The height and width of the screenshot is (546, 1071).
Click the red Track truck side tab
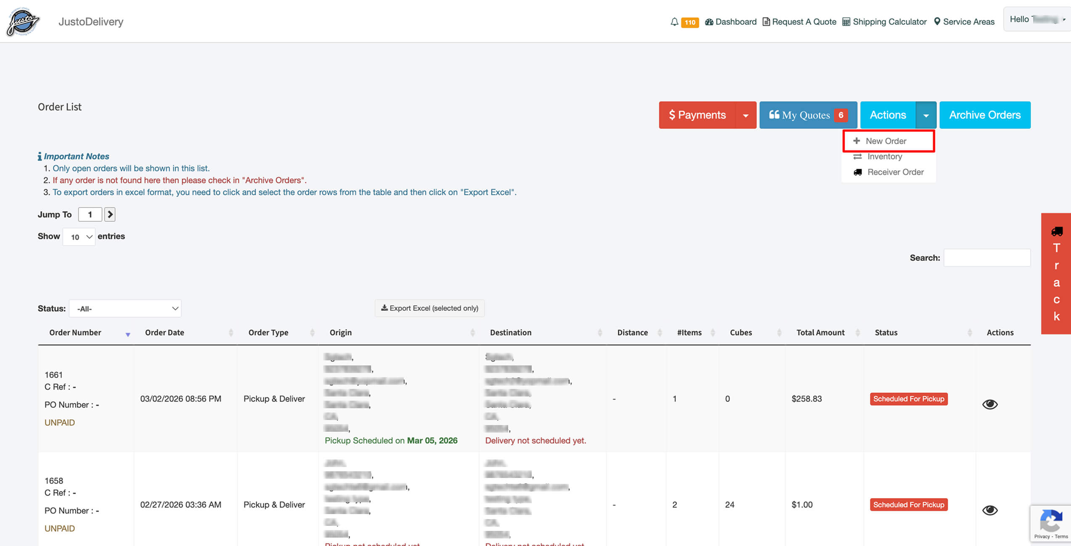coord(1056,273)
